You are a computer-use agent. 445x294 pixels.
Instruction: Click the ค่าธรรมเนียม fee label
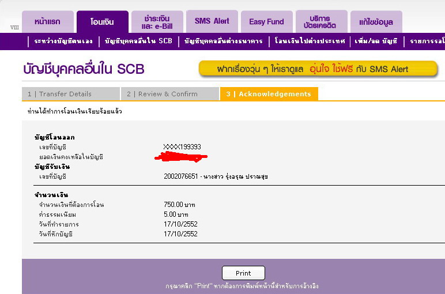(57, 214)
